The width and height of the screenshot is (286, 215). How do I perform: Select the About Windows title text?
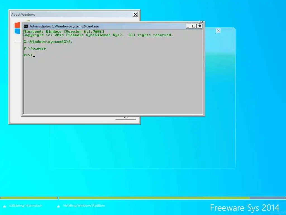click(23, 15)
